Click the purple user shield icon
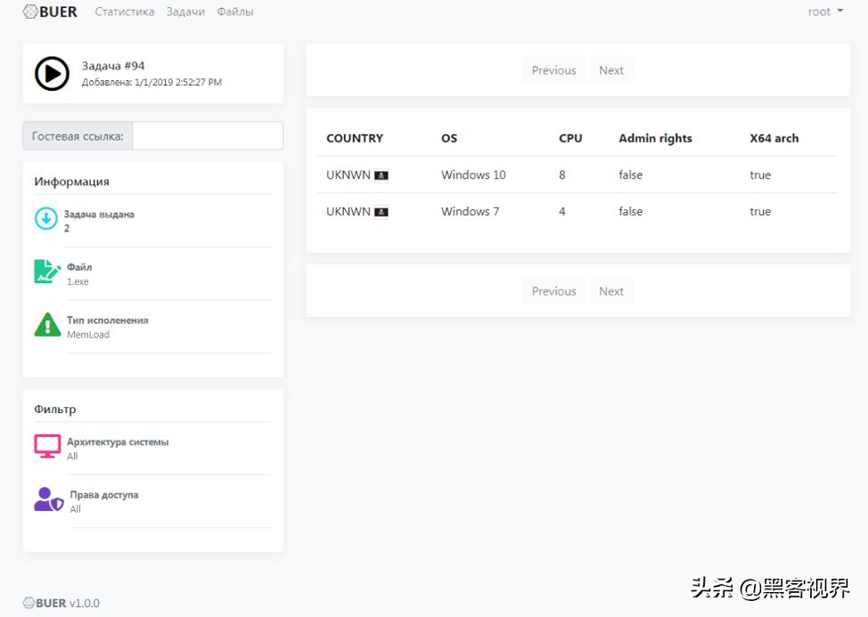The image size is (868, 617). click(48, 499)
